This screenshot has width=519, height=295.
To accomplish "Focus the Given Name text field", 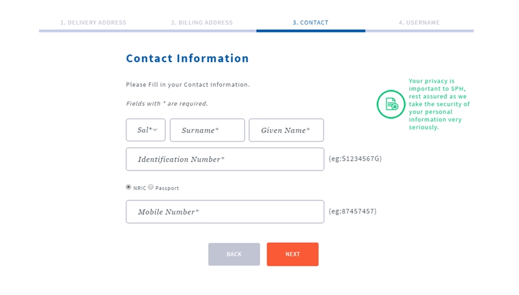I will pyautogui.click(x=285, y=130).
